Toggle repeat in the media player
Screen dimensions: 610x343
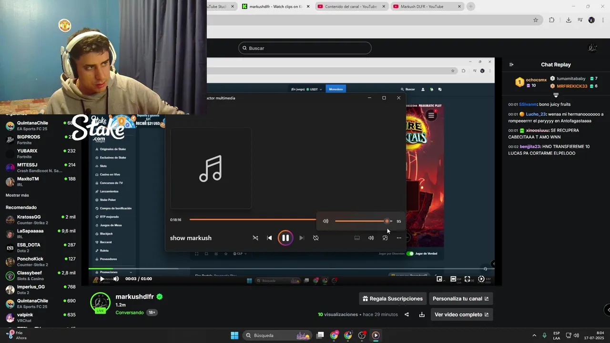tap(315, 238)
